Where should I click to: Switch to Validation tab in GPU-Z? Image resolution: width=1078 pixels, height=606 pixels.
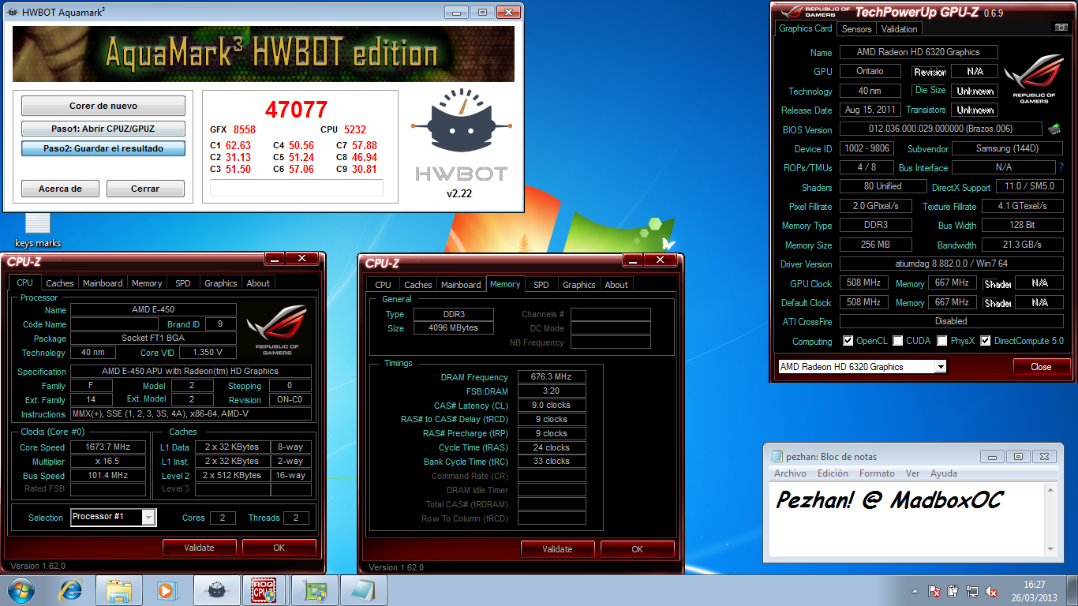900,28
